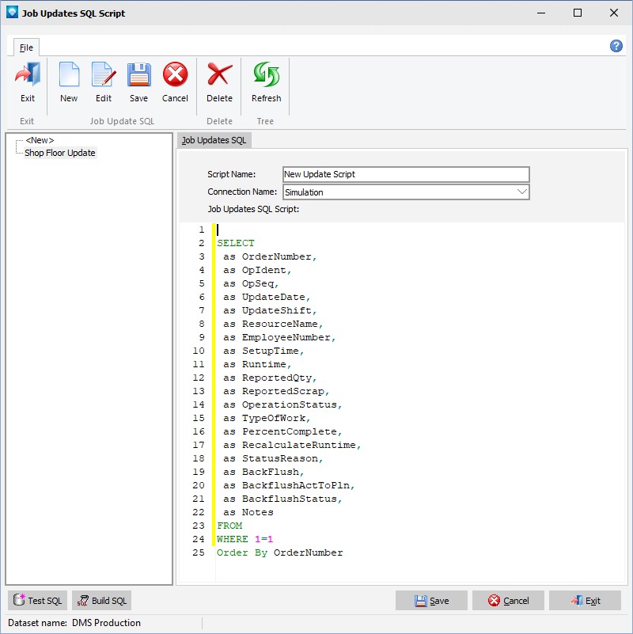The height and width of the screenshot is (634, 633).
Task: Click the Build SQL button
Action: pos(101,601)
